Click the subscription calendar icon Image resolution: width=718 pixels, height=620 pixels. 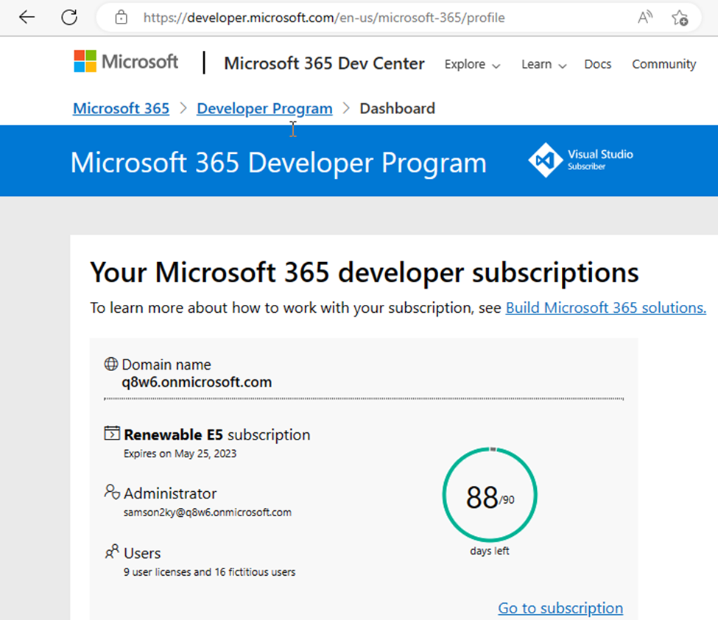[112, 433]
